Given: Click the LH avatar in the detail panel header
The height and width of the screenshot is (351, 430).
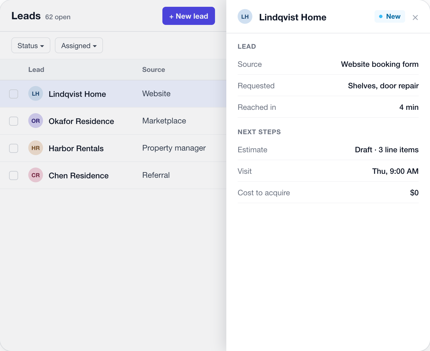Looking at the screenshot, I should [x=245, y=17].
